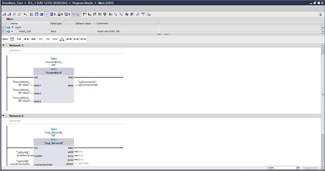325x171 pixels.
Task: Open the options icon at toolbar's right end
Action: pyautogui.click(x=319, y=14)
